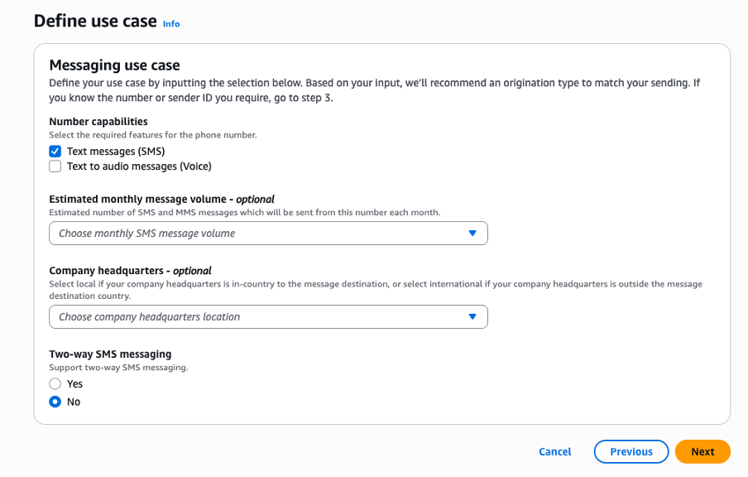
Task: Click the "Messaging use case" section title
Action: pos(114,65)
